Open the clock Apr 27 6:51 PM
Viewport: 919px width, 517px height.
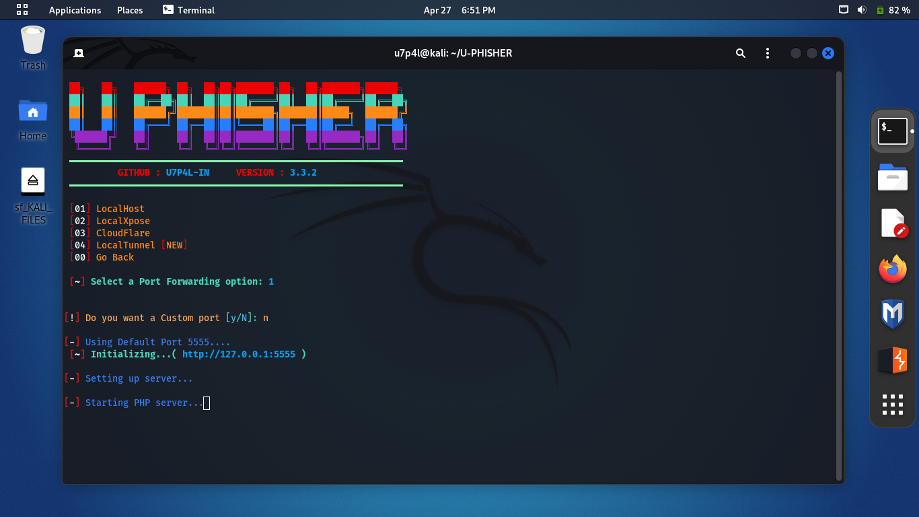pos(459,10)
